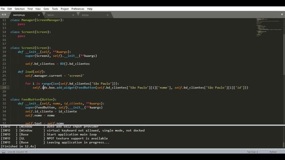285x160 pixels.
Task: Click the minimap code preview
Action: [x=269, y=27]
